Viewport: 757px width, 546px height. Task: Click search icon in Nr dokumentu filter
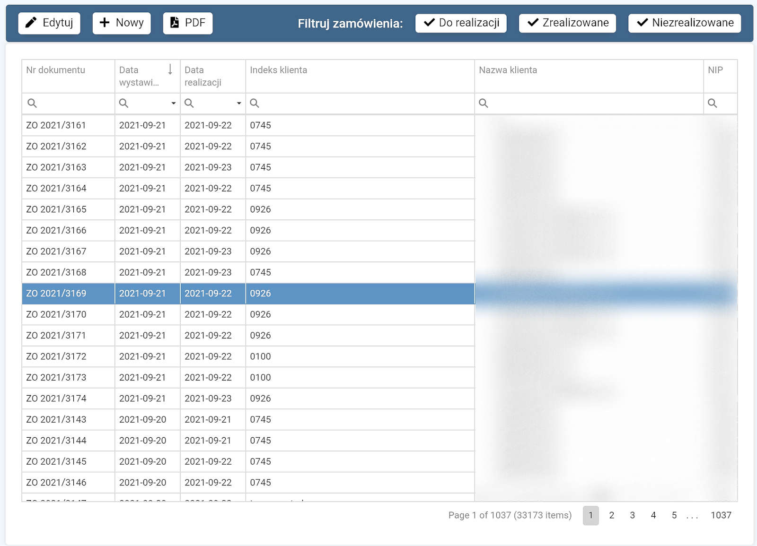(x=32, y=103)
